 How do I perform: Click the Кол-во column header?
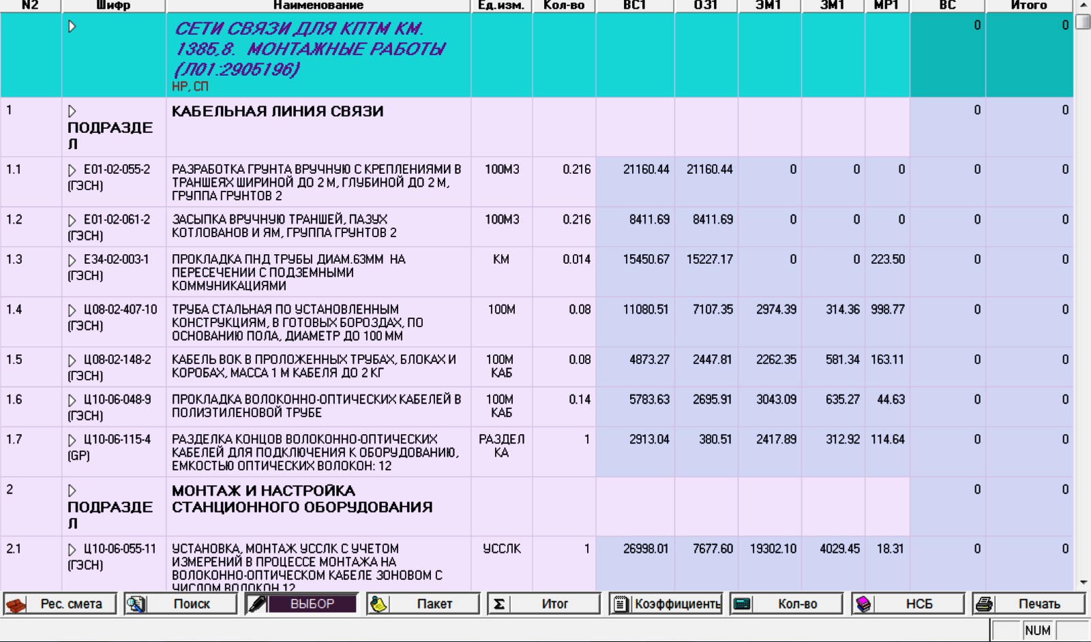click(564, 5)
